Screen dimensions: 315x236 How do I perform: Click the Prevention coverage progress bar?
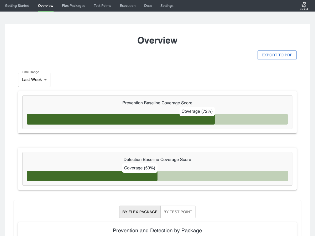coord(157,119)
